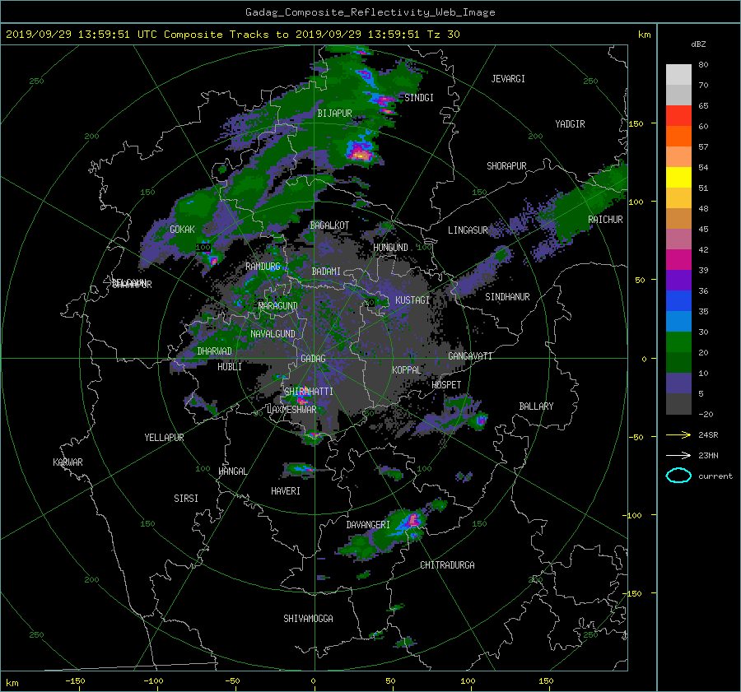
Task: Click the DAVANGERI city label
Action: point(368,525)
